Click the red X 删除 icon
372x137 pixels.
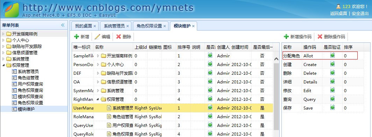[x=119, y=37]
